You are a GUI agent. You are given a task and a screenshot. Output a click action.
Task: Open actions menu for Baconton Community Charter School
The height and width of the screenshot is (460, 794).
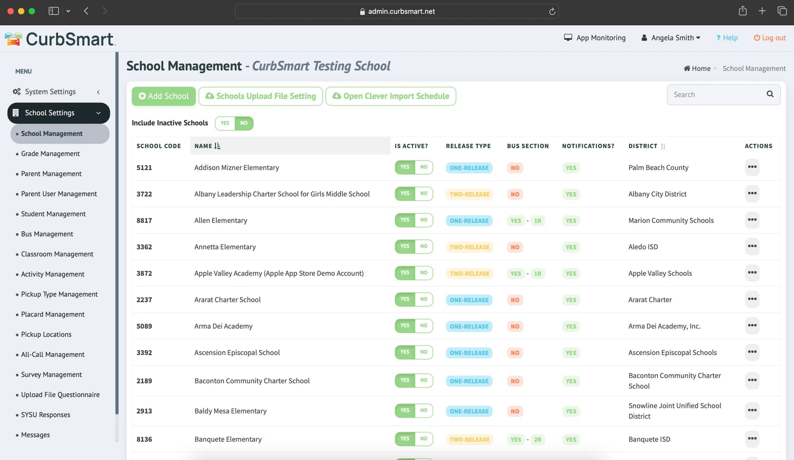752,380
